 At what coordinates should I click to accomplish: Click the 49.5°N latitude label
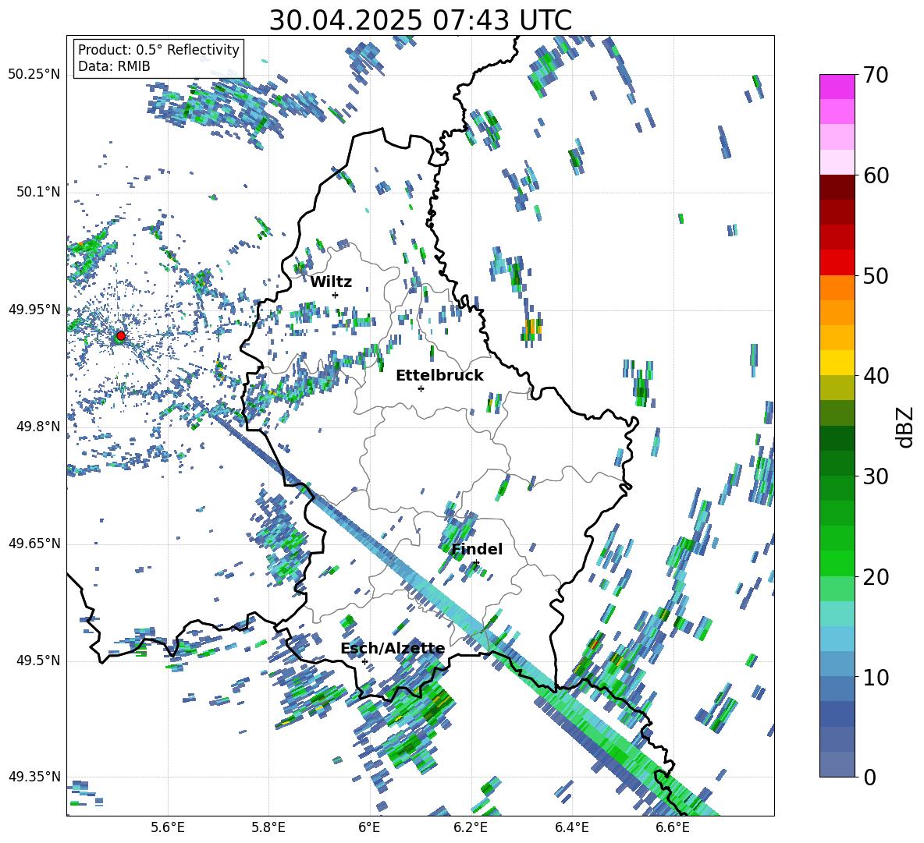pyautogui.click(x=37, y=661)
